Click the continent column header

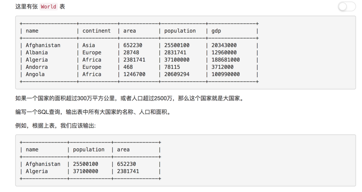point(96,31)
